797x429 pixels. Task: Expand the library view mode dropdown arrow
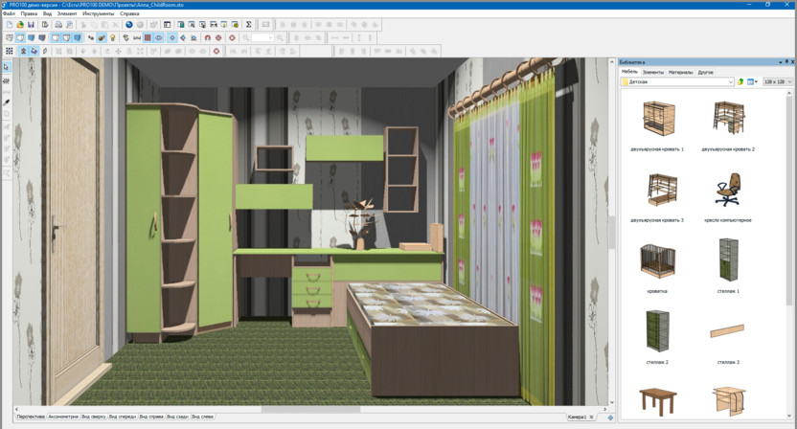point(756,82)
